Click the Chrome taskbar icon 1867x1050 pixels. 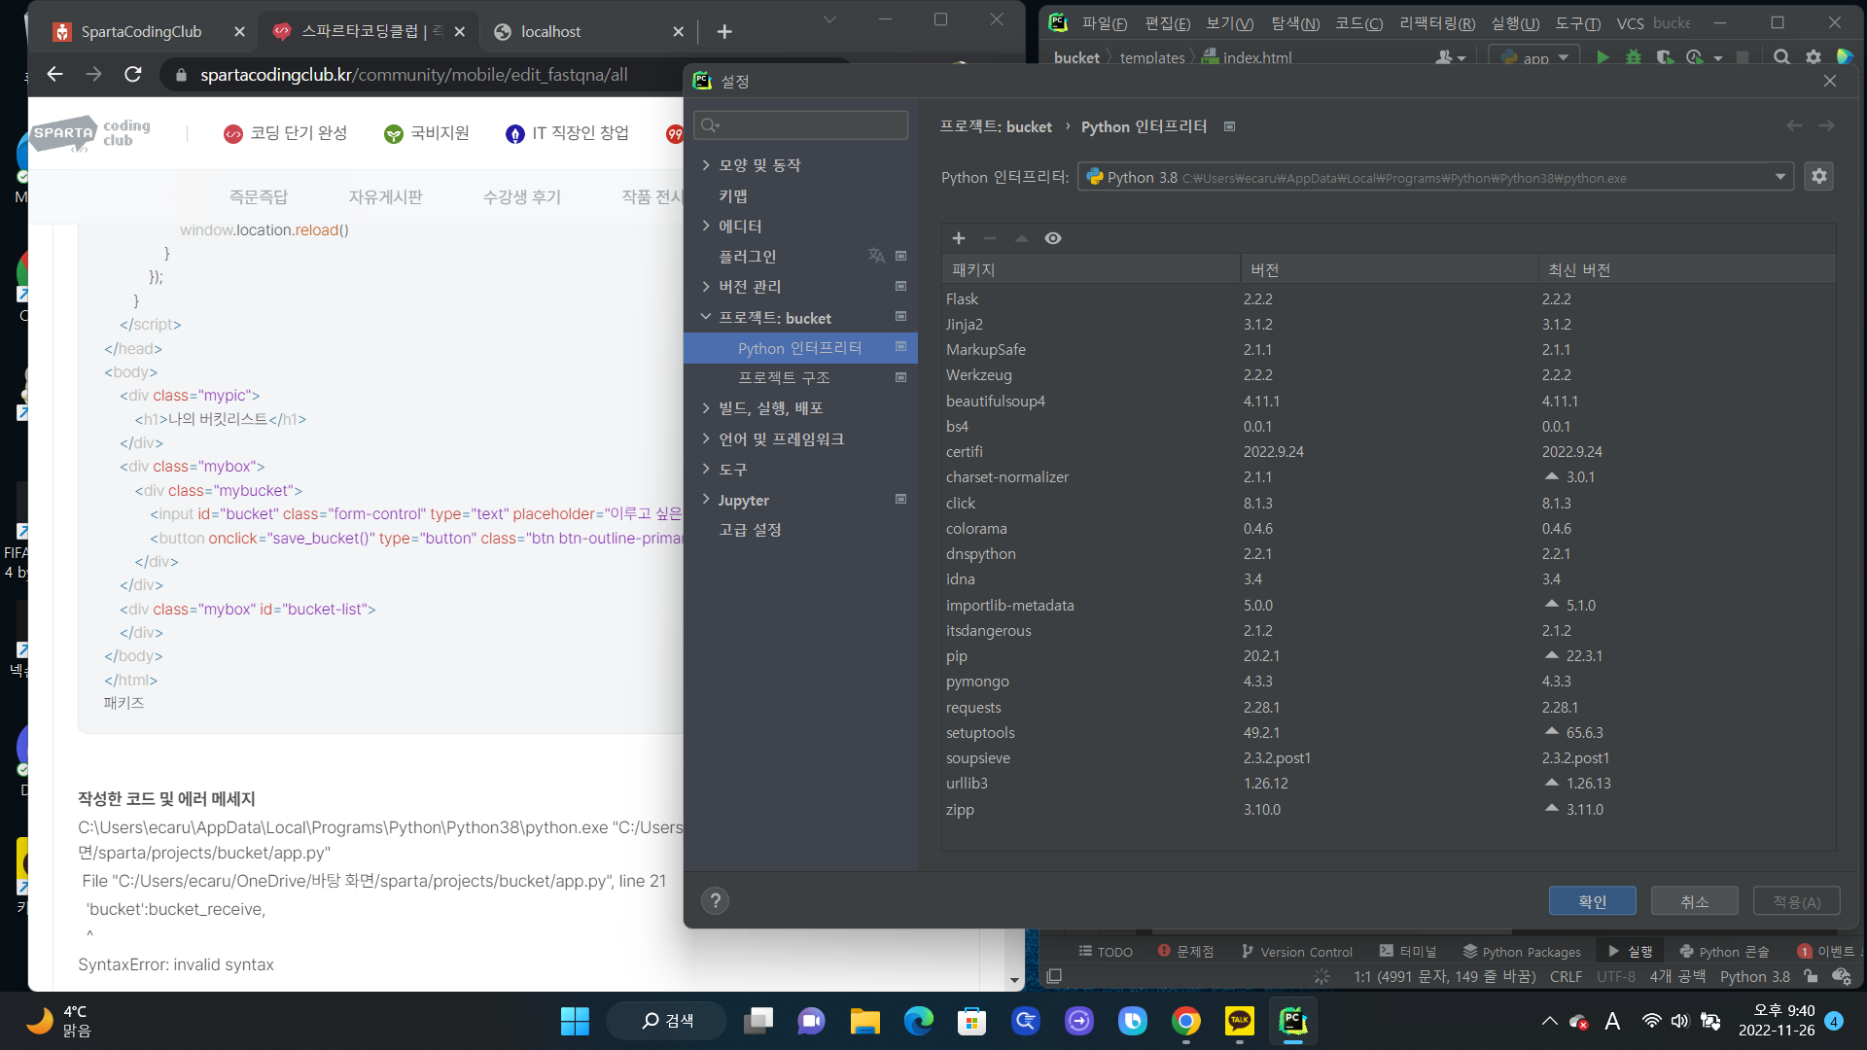point(1185,1021)
